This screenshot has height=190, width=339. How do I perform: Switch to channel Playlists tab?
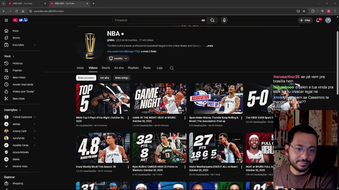133,68
